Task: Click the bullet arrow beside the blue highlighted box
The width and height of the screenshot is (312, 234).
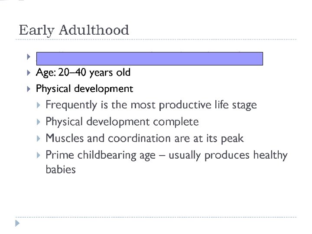Action: pos(28,57)
